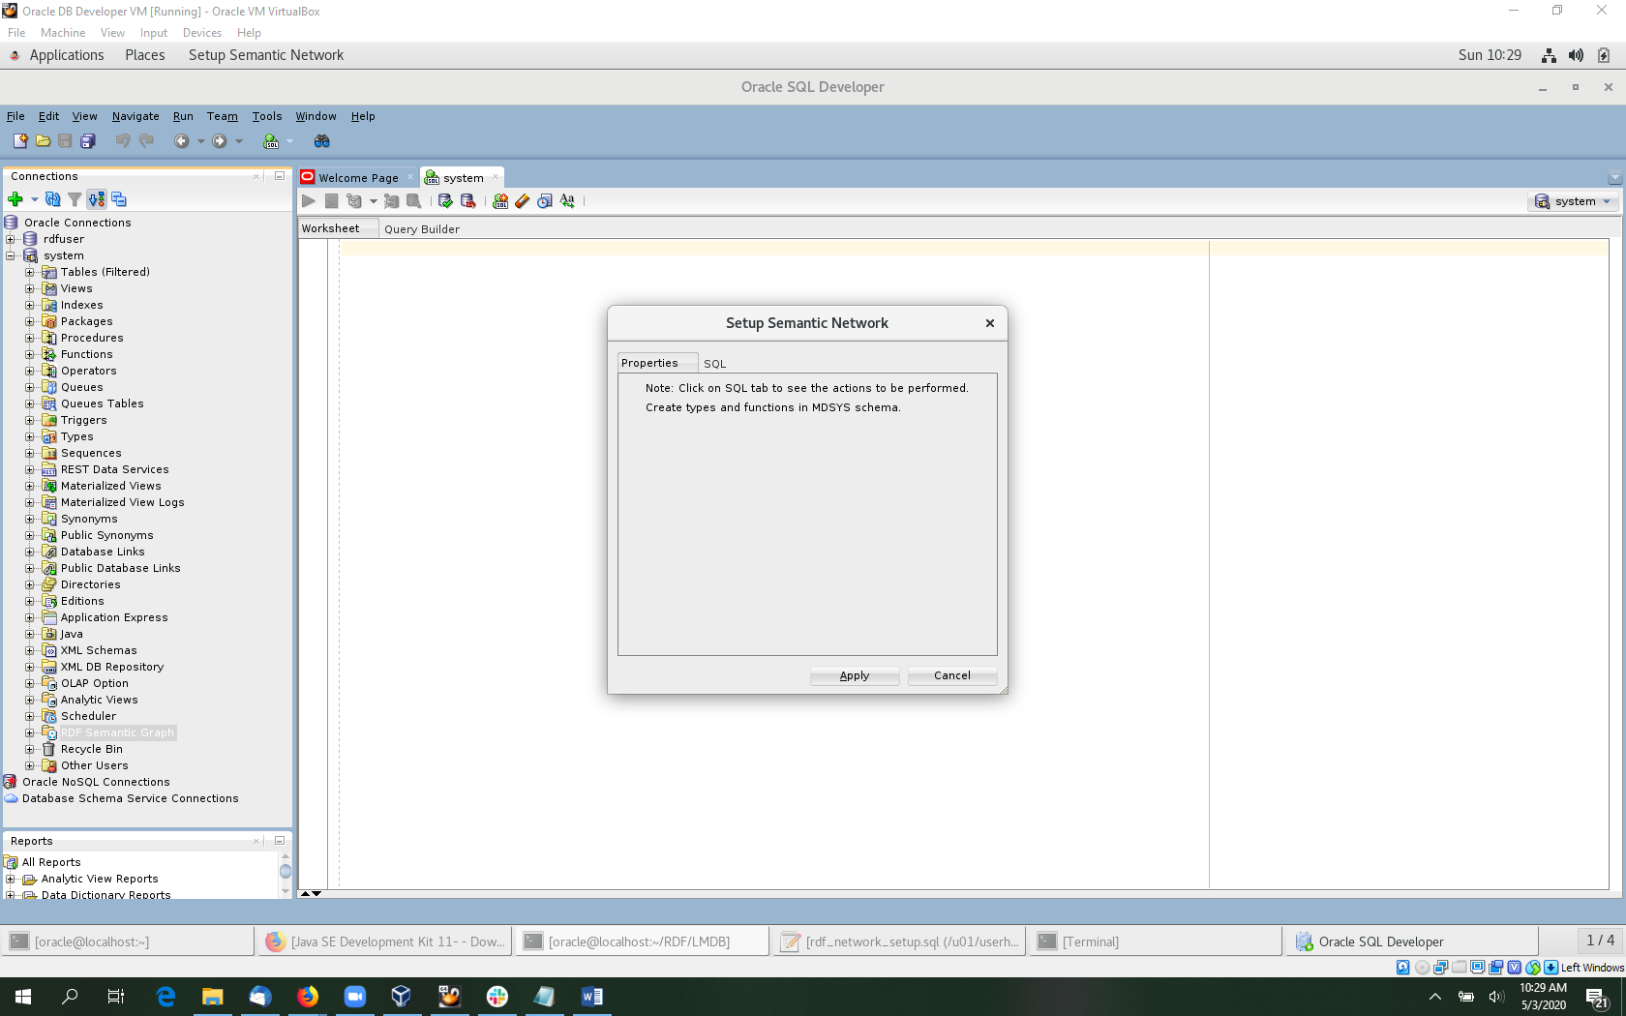Run the worksheet as a script
This screenshot has width=1626, height=1016.
point(332,200)
